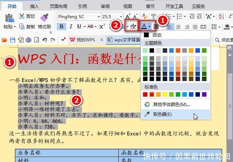Click the increase indent icon
The height and width of the screenshot is (162, 233).
[x=200, y=16]
